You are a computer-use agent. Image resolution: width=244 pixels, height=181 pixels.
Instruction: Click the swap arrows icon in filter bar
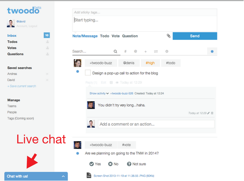(x=156, y=51)
